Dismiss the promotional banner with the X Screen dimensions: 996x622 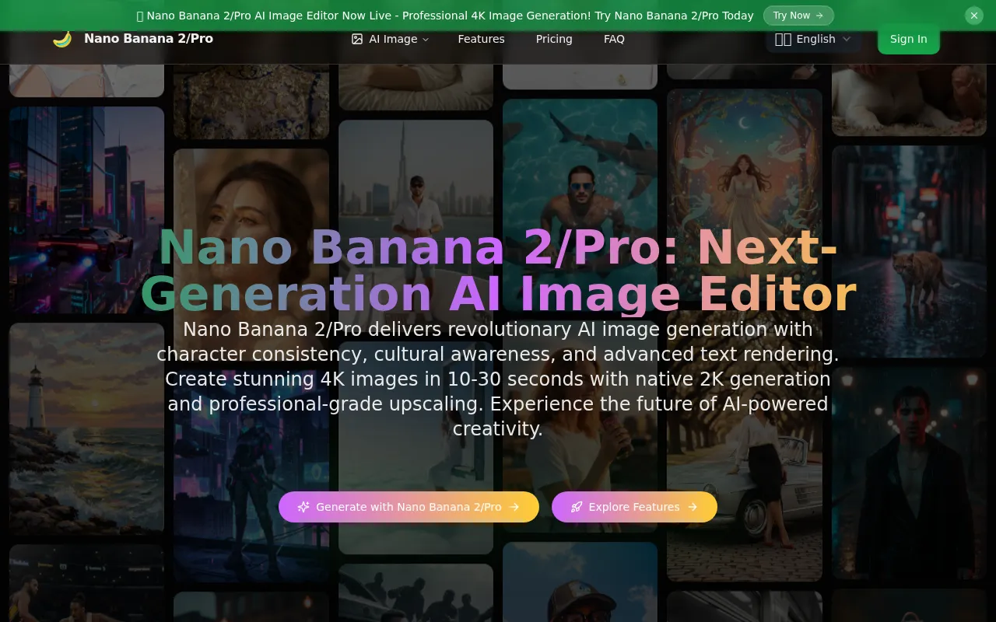click(x=973, y=16)
